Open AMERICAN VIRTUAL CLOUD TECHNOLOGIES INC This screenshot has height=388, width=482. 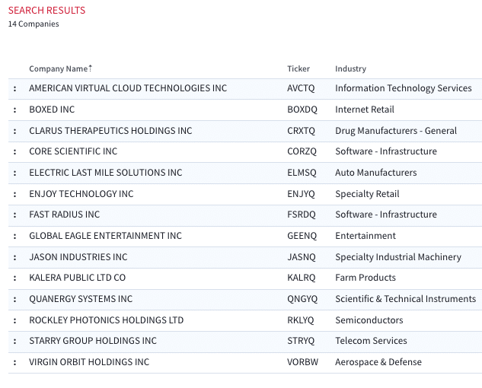click(x=128, y=88)
